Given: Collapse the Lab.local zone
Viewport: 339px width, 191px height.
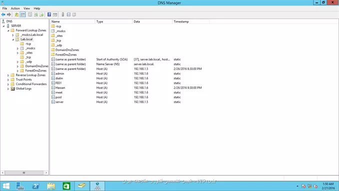Looking at the screenshot, I should (x=13, y=39).
